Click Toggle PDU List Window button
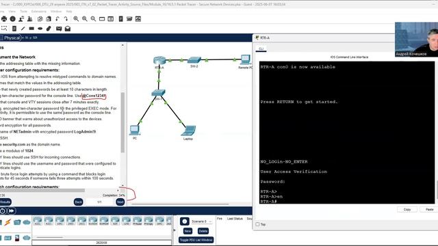Screen dimensions: 438x246 196,240
